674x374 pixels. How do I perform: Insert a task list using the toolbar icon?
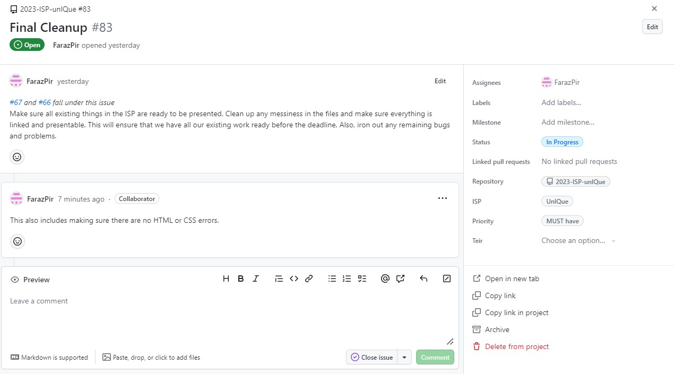(x=362, y=279)
